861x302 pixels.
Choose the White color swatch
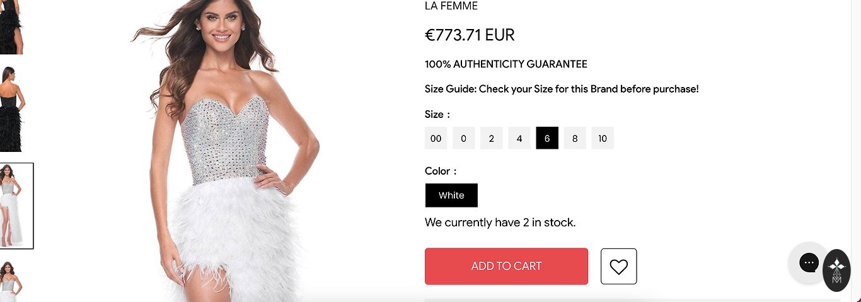[x=451, y=195]
